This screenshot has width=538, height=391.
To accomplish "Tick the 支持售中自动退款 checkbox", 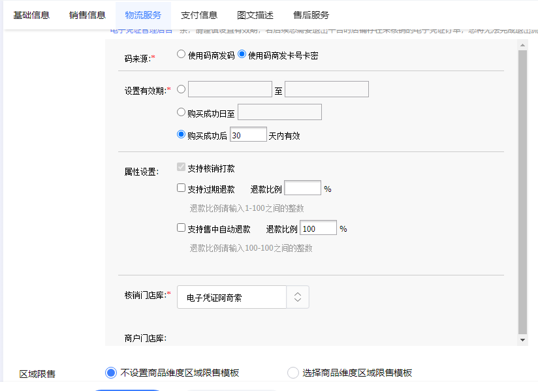I will coord(182,228).
